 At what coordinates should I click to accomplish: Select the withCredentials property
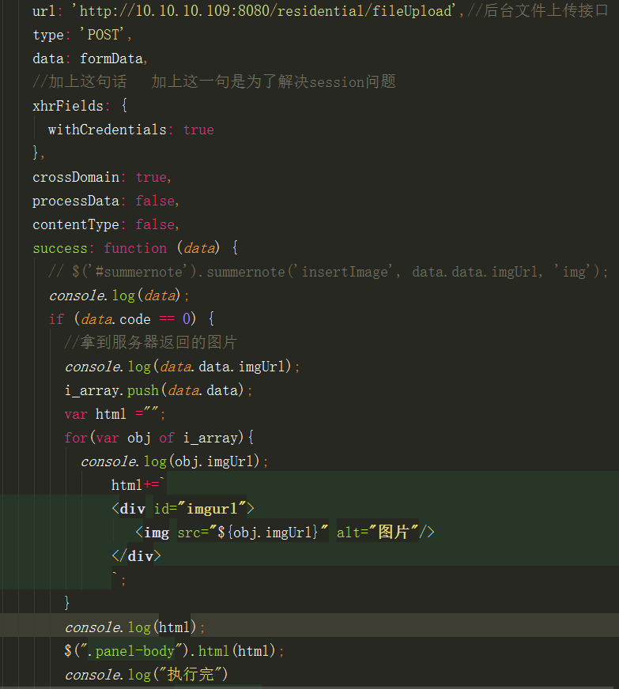(x=108, y=130)
